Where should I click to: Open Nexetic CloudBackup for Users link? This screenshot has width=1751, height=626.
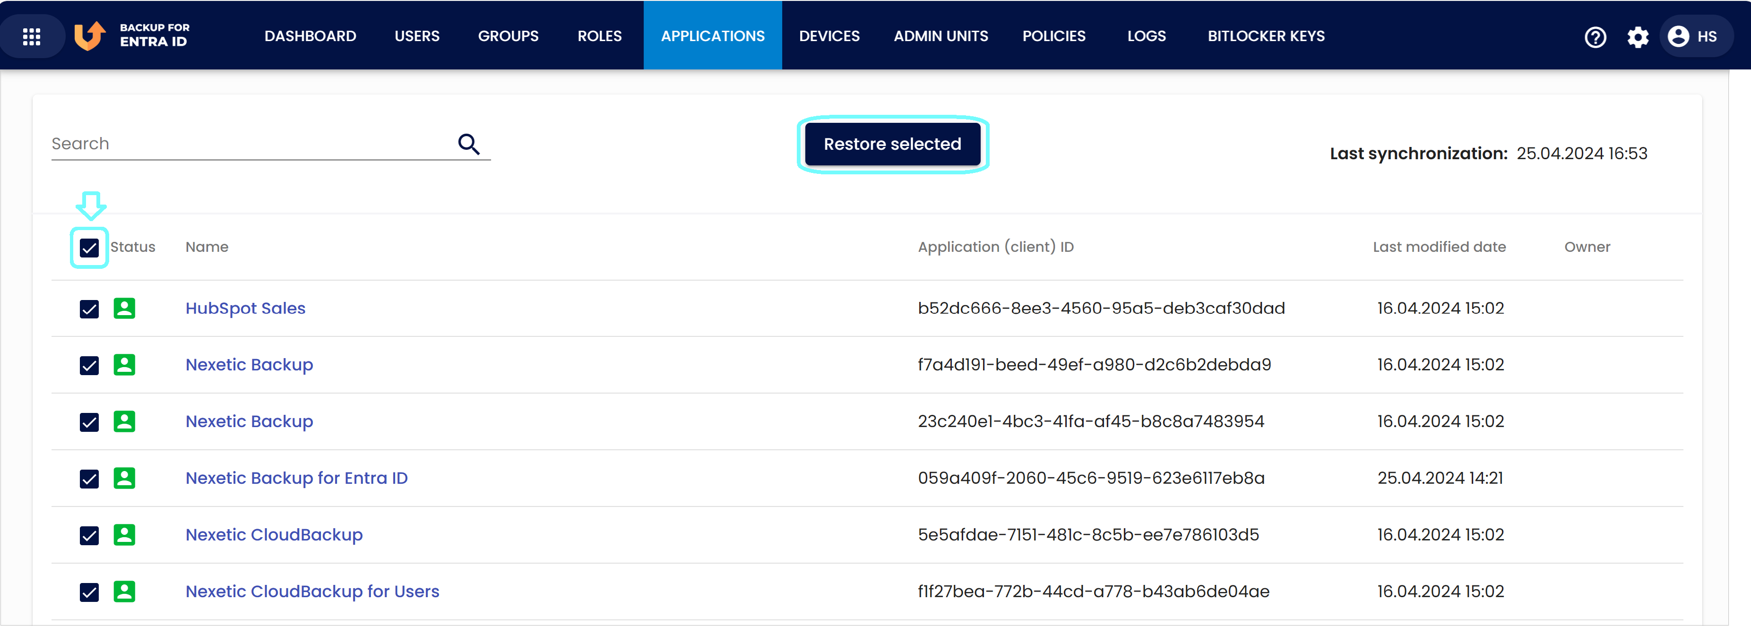pyautogui.click(x=312, y=591)
